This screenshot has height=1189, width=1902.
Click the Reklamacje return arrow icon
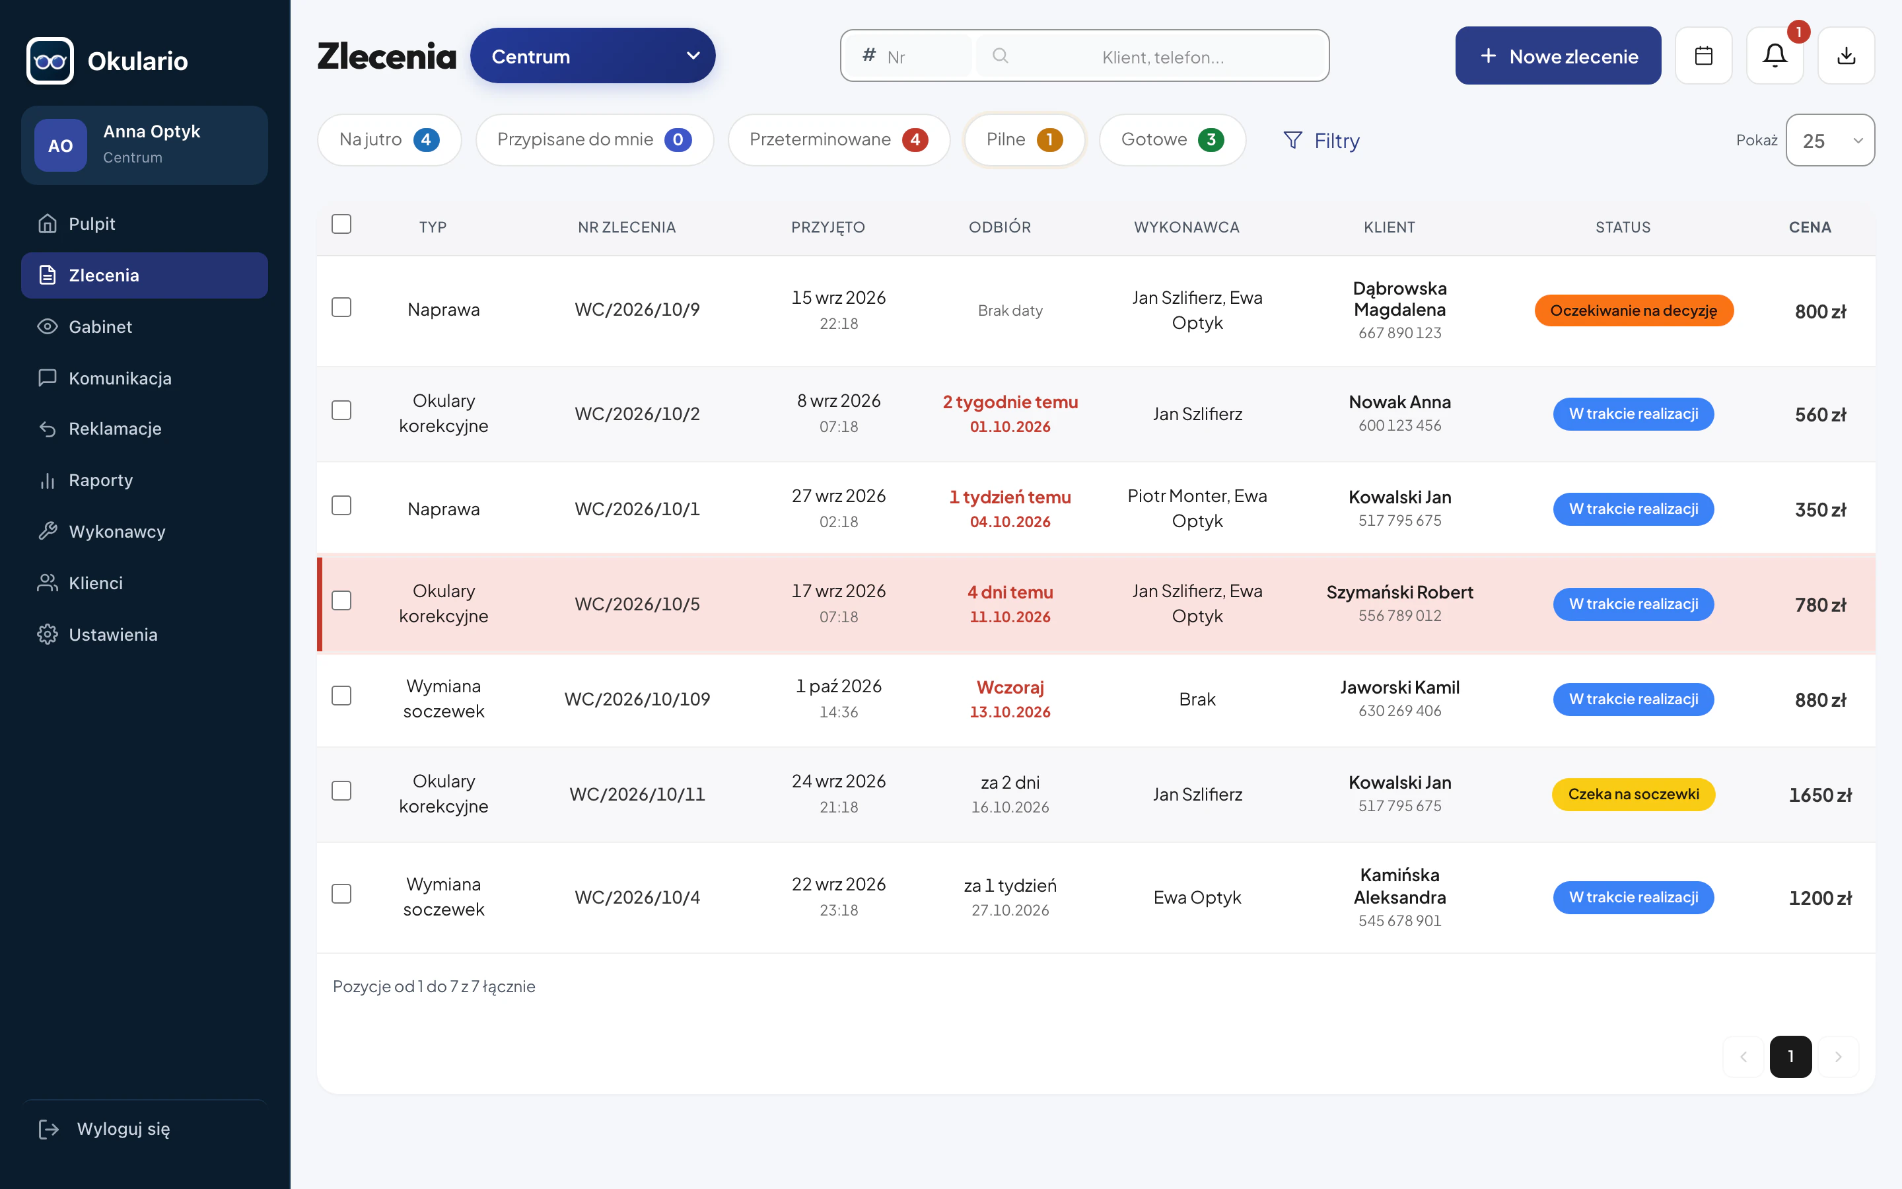coord(47,429)
